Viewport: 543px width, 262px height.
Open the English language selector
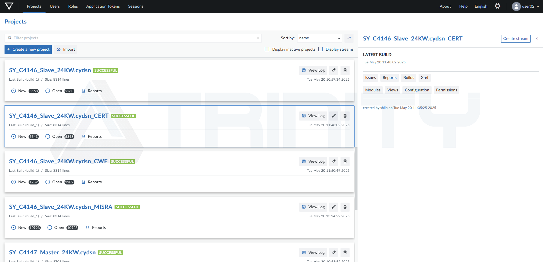pyautogui.click(x=481, y=6)
